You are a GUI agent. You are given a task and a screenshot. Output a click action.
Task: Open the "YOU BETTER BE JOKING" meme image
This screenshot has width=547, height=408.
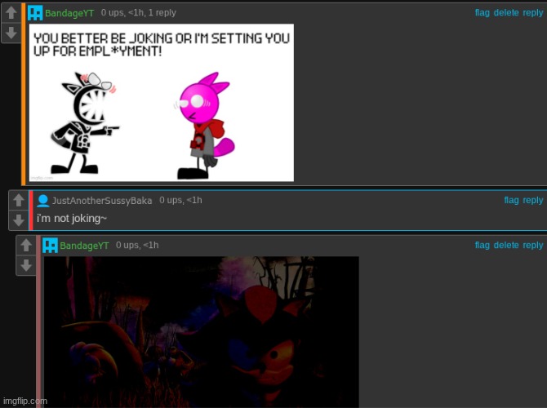tap(162, 103)
